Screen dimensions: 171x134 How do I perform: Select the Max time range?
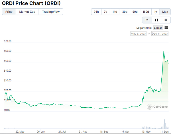(165, 12)
